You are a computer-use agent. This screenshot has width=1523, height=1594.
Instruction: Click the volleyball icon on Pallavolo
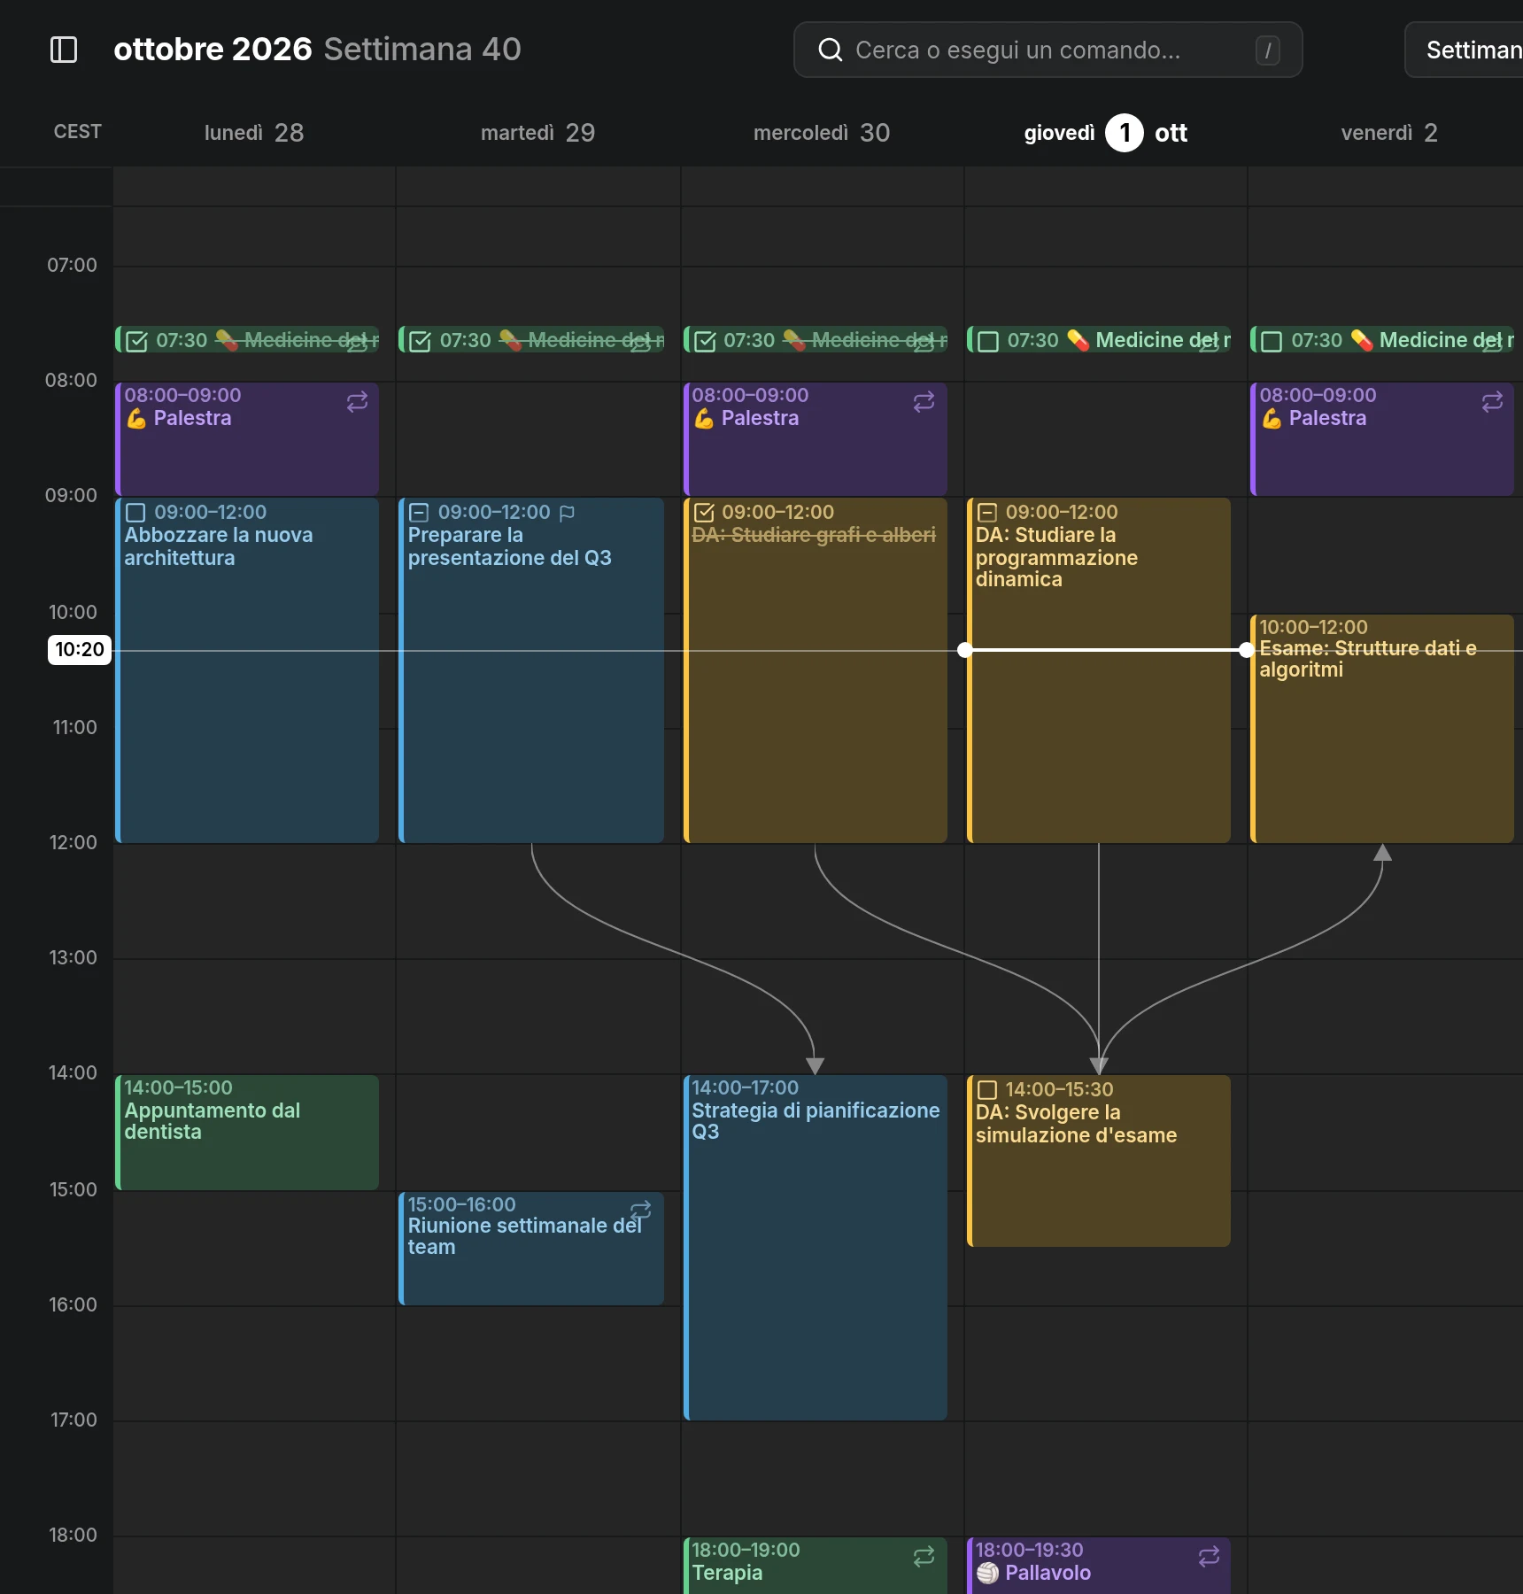[x=987, y=1573]
